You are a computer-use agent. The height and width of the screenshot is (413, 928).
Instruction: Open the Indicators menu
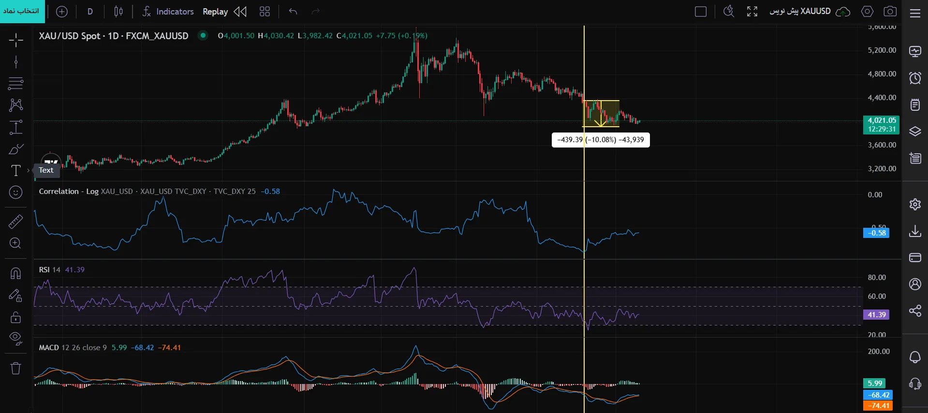click(168, 11)
